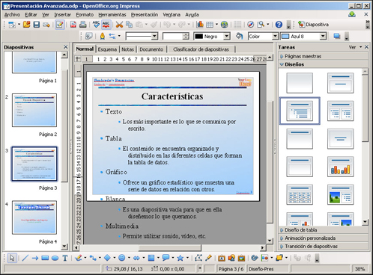The height and width of the screenshot is (275, 373).
Task: Open a file with the folder icon
Action: pyautogui.click(x=27, y=25)
